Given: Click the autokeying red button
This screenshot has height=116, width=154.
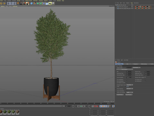Looking at the screenshot, I should click(x=97, y=106).
